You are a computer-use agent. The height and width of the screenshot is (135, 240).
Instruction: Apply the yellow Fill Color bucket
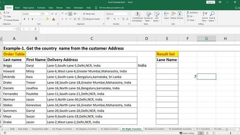47,19
